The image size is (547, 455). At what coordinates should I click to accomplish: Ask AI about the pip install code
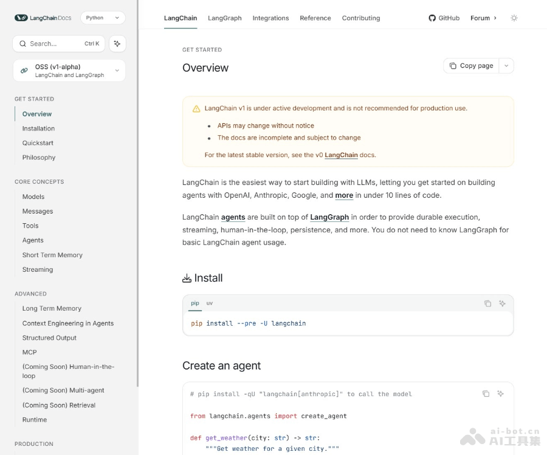(503, 303)
